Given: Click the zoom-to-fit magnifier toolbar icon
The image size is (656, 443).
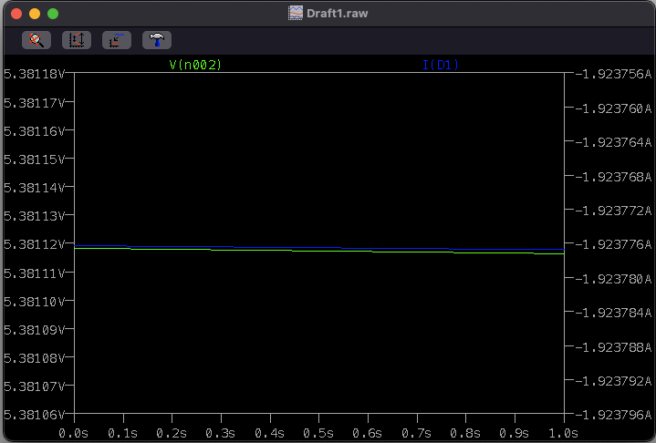Looking at the screenshot, I should pos(36,40).
